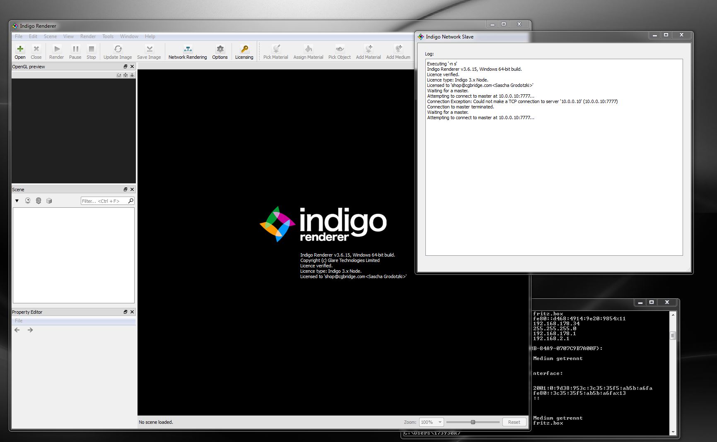Click the rotate icon in OpenGL preview

coord(119,75)
